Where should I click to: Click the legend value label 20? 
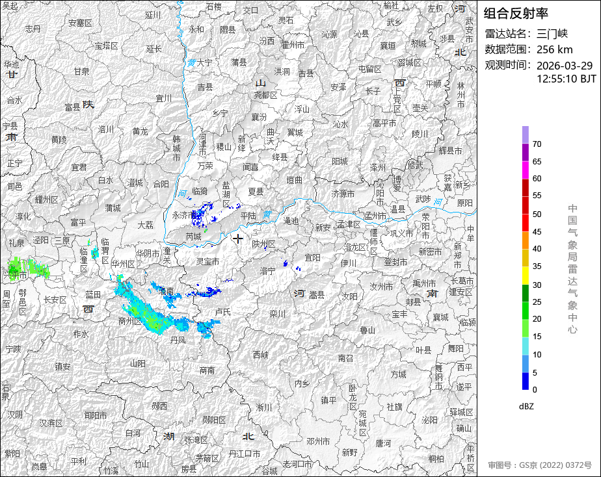(537, 318)
